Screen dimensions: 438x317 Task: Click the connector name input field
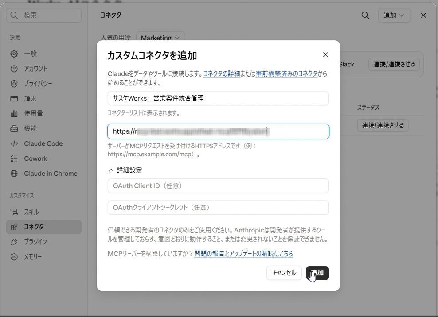pyautogui.click(x=218, y=98)
